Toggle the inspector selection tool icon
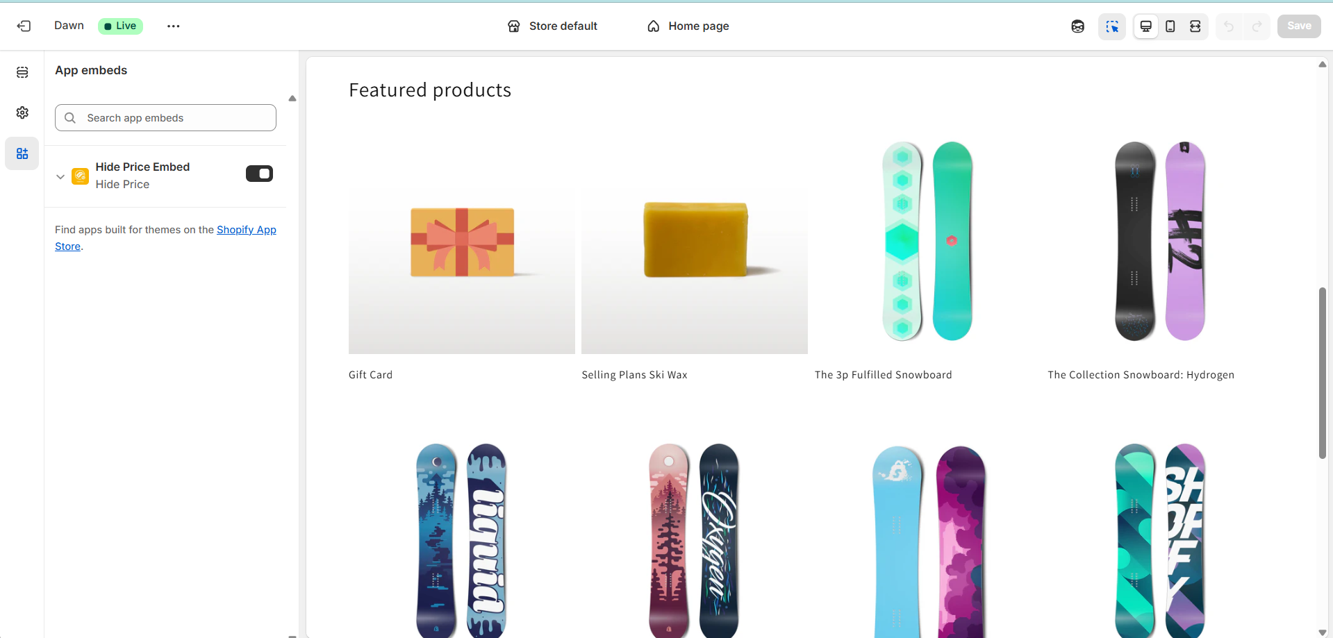1333x638 pixels. click(1111, 26)
